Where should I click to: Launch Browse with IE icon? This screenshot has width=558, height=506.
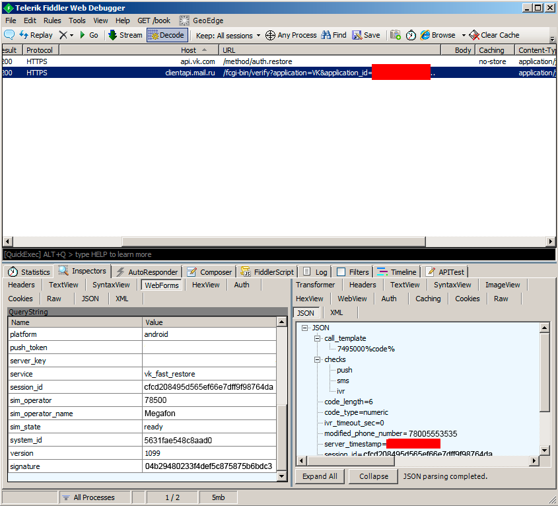tap(438, 35)
